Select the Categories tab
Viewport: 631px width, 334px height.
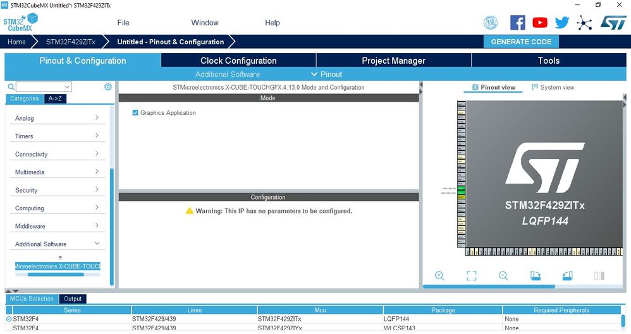click(x=24, y=98)
